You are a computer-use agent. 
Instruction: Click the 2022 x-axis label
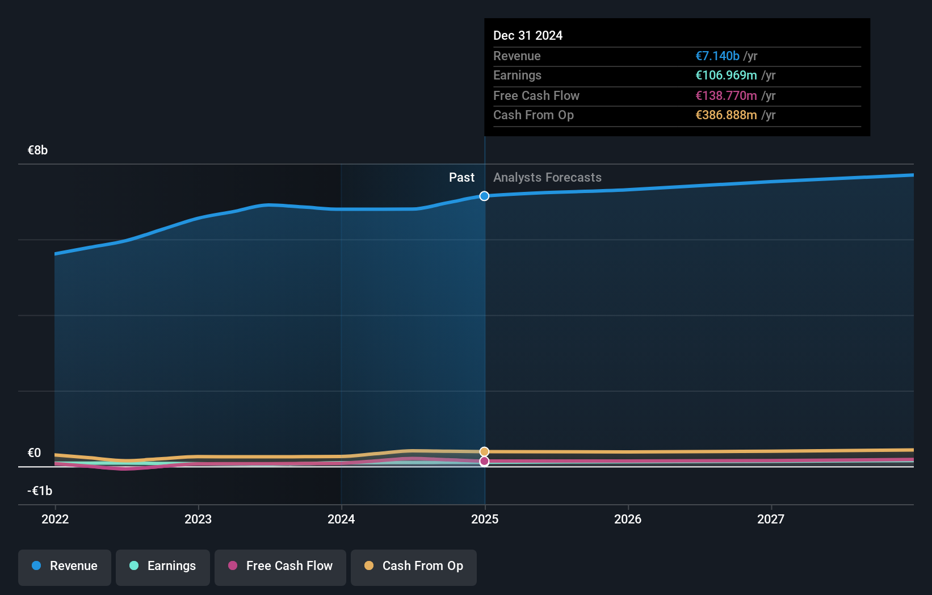click(55, 519)
